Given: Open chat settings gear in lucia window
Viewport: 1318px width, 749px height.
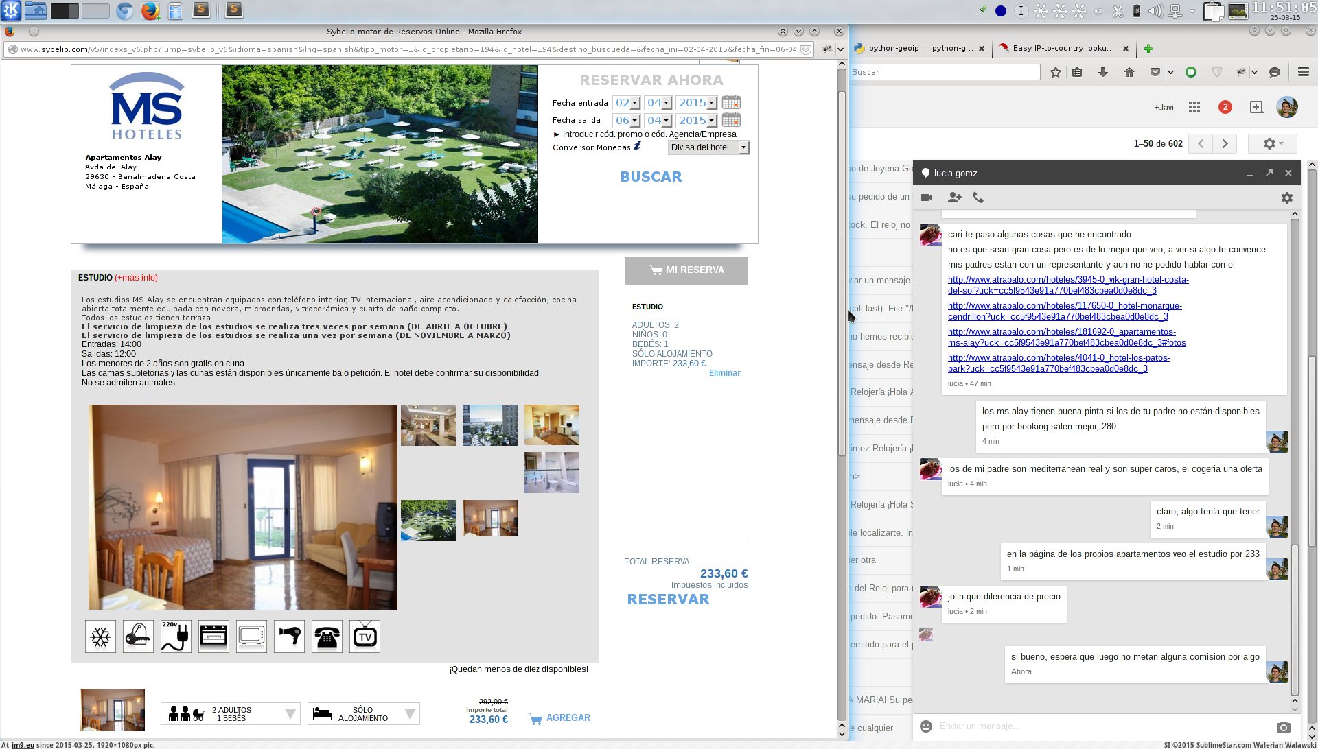Looking at the screenshot, I should (1286, 198).
